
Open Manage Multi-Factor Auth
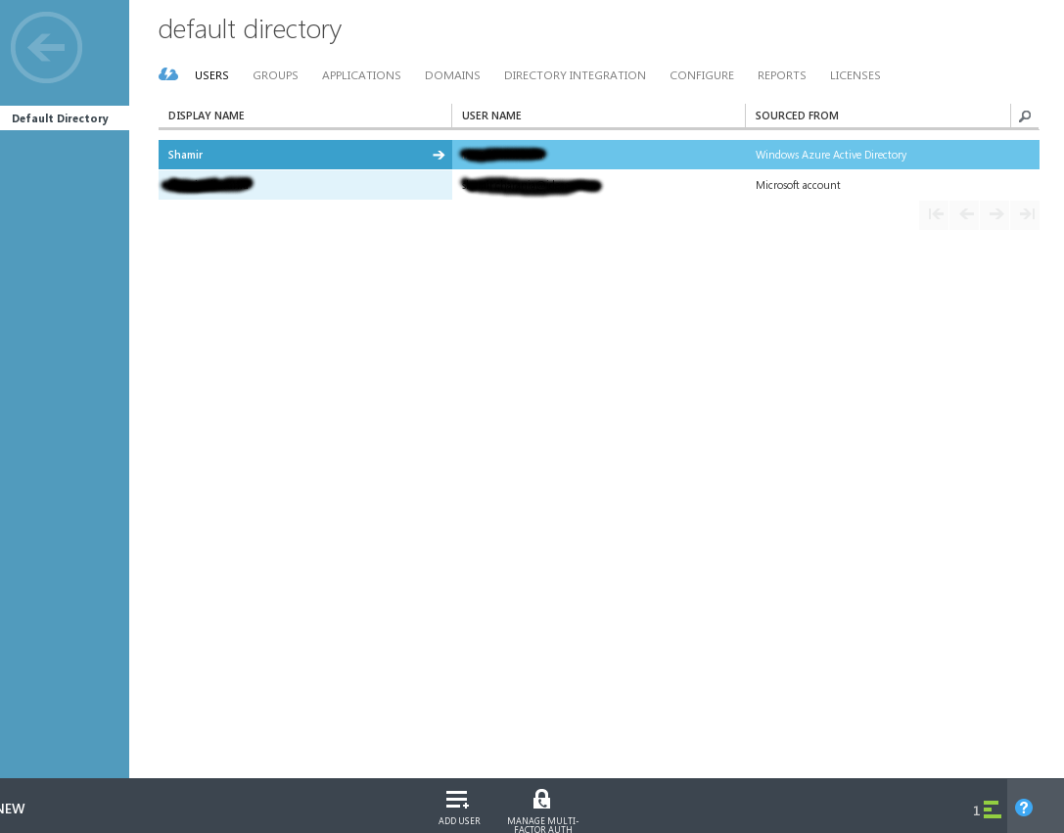pos(542,810)
